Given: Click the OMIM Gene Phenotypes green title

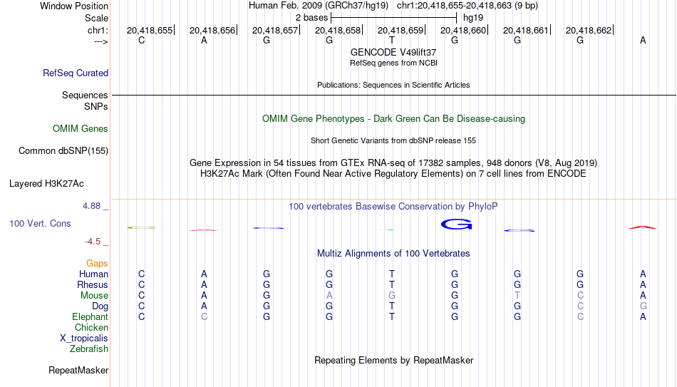Looking at the screenshot, I should (x=393, y=119).
